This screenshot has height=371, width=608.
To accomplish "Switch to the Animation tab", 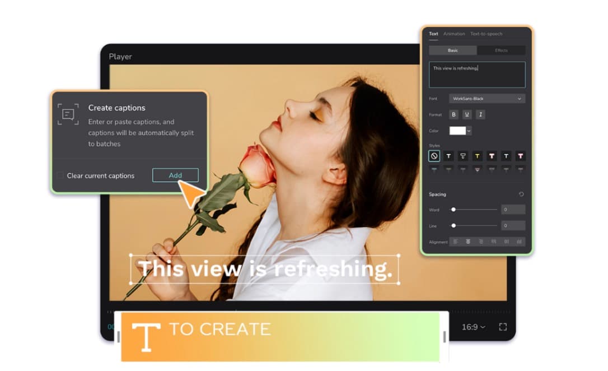I will pos(454,34).
